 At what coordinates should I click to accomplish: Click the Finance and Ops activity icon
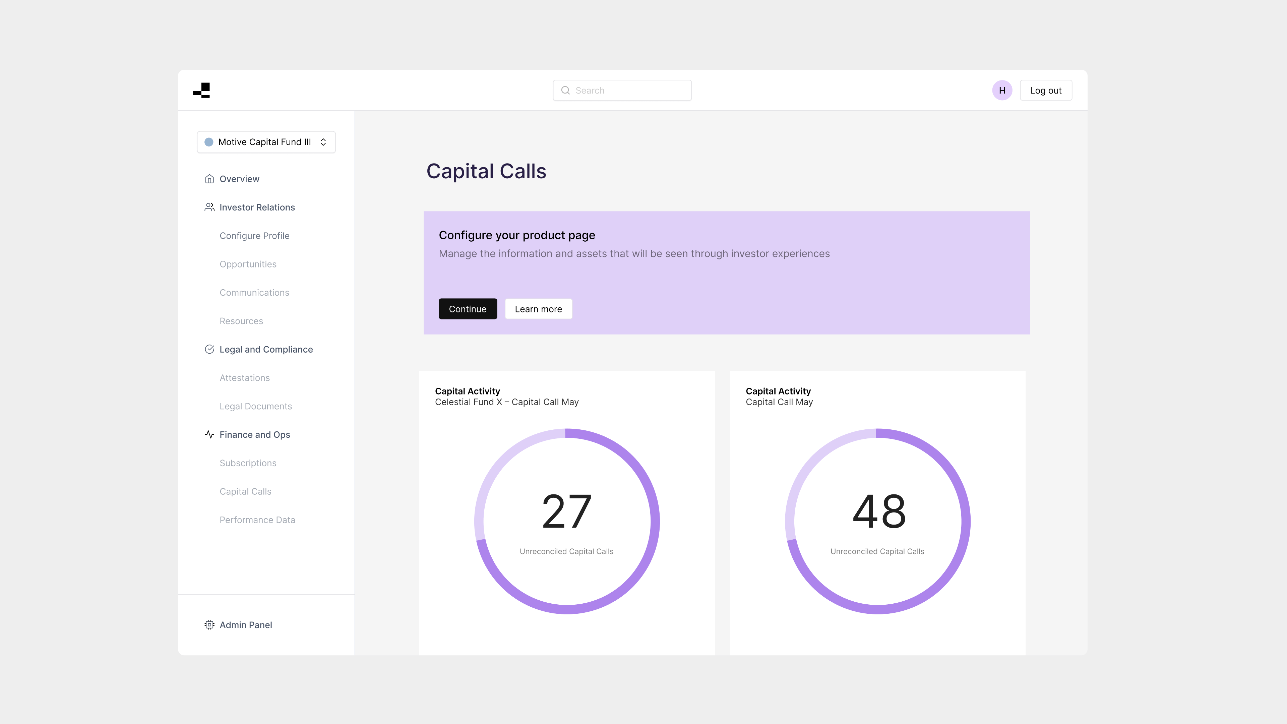pyautogui.click(x=209, y=435)
